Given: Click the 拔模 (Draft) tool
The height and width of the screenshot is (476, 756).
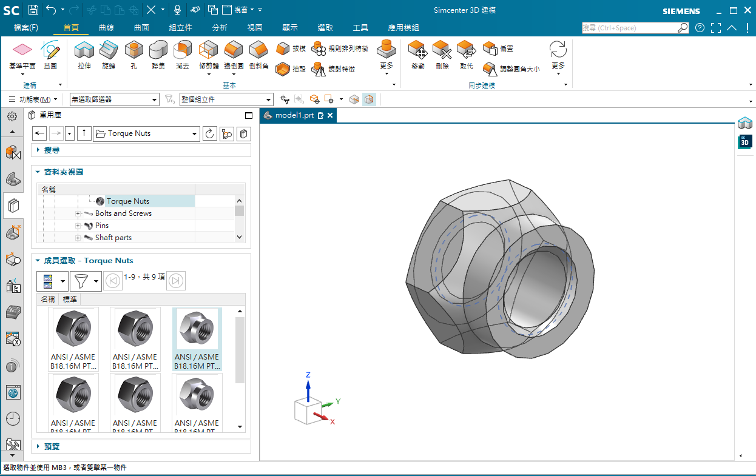Looking at the screenshot, I should tap(291, 49).
